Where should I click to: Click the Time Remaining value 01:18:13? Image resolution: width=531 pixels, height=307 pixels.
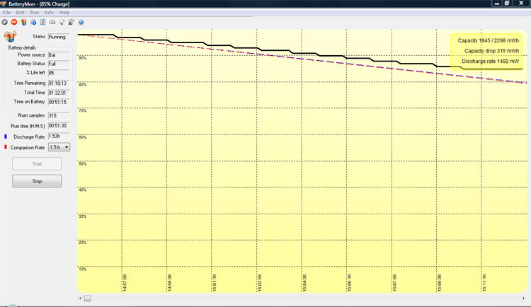pos(59,83)
